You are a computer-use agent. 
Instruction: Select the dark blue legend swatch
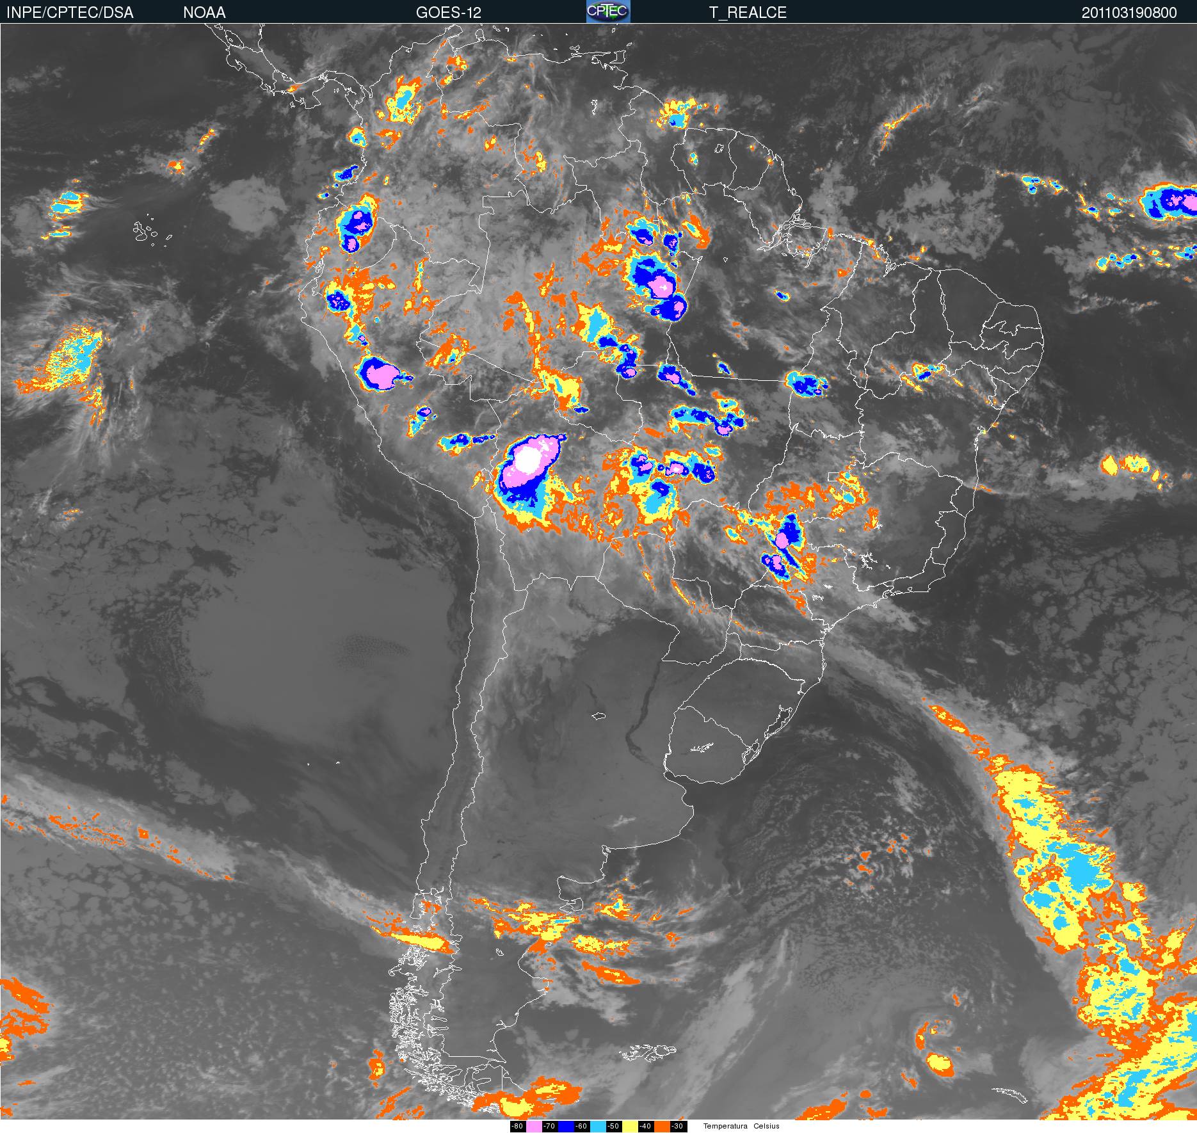click(566, 1126)
